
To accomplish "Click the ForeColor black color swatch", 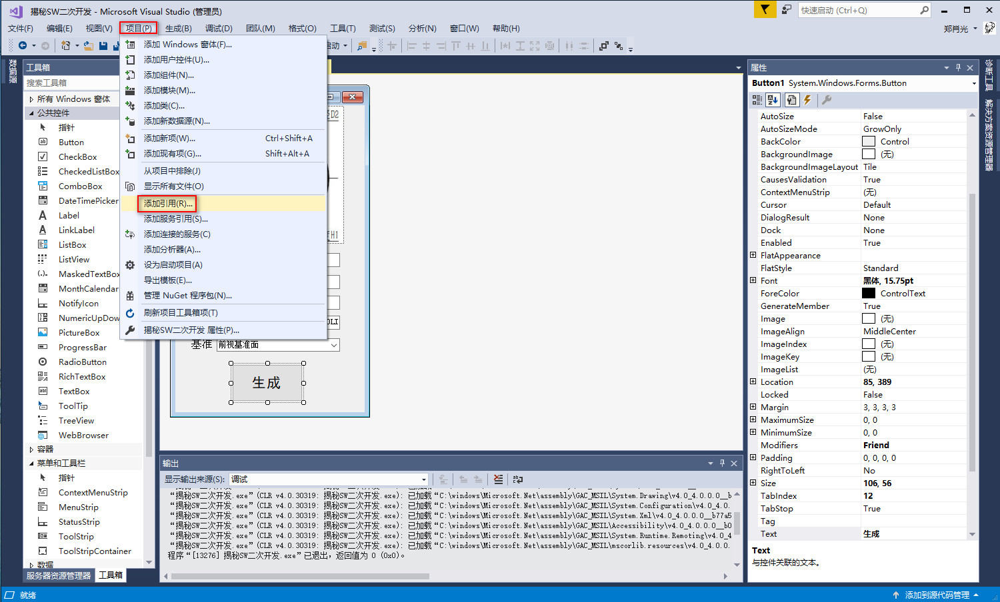I will coord(869,293).
